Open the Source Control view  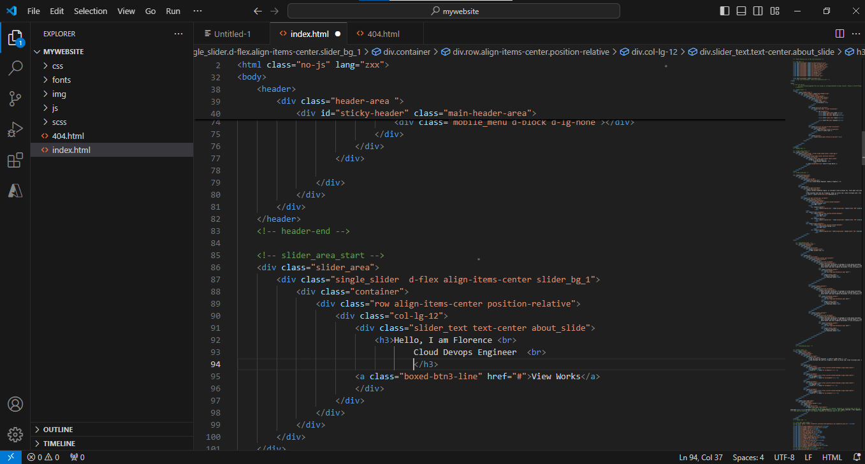[15, 99]
